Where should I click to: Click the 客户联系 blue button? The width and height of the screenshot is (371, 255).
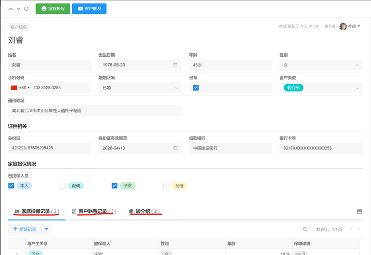point(89,9)
